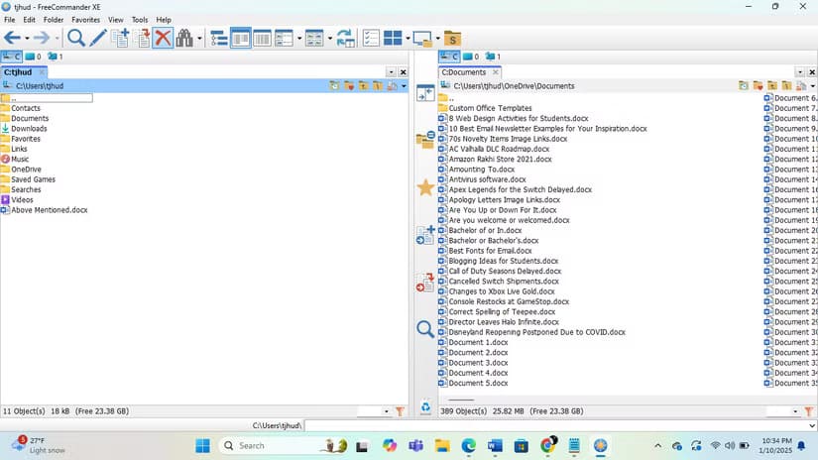Click the magnifier Search icon in top toolbar
Screen dimensions: 818x460
[75, 39]
